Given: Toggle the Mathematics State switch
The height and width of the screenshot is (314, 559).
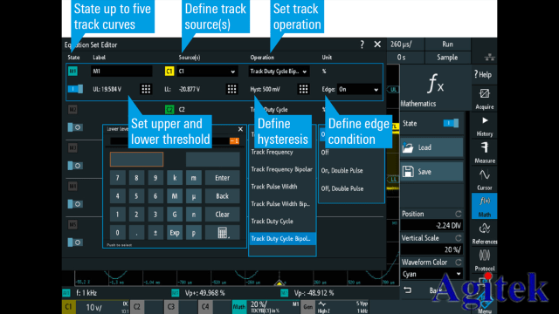Looking at the screenshot, I should point(451,123).
